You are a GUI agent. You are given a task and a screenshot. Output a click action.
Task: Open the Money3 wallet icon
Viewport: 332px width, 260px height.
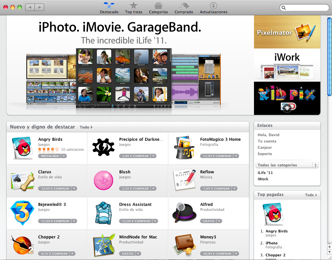[x=184, y=245]
